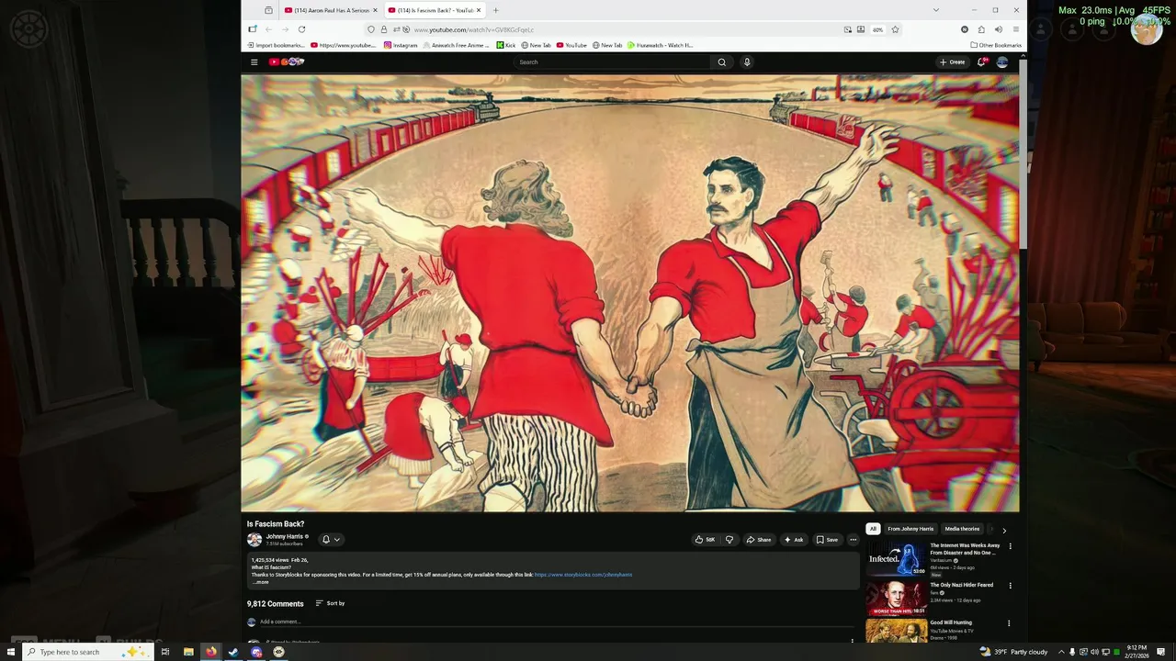
Task: Open Import bookmarks item in bookmarks bar
Action: coord(276,45)
